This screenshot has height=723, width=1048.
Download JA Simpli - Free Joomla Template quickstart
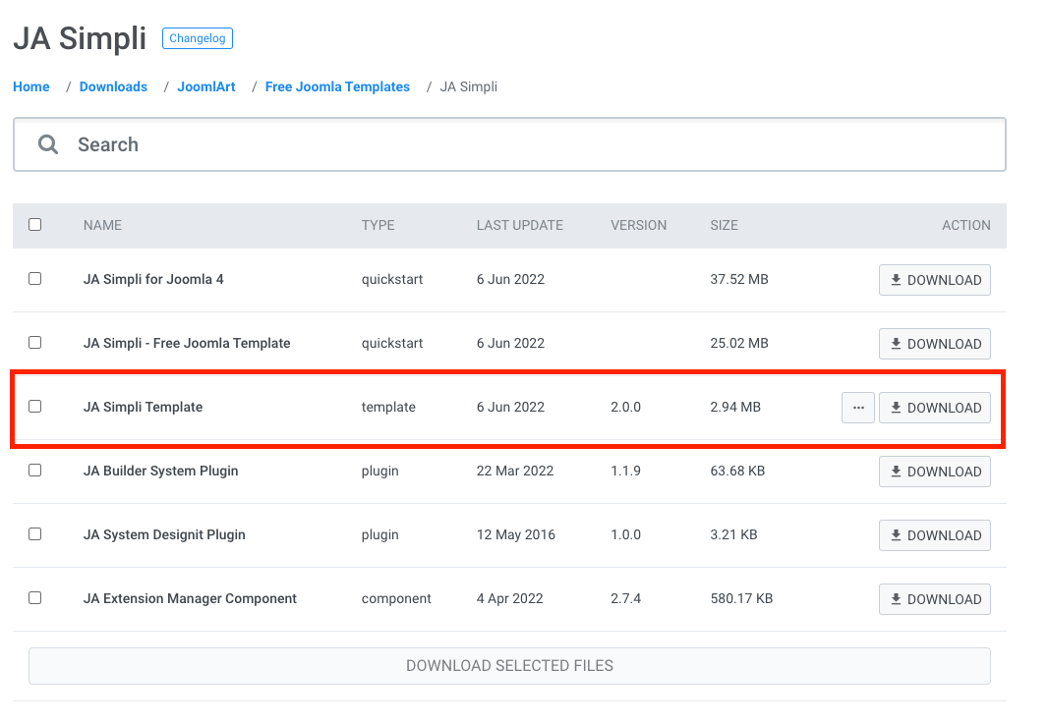tap(934, 344)
